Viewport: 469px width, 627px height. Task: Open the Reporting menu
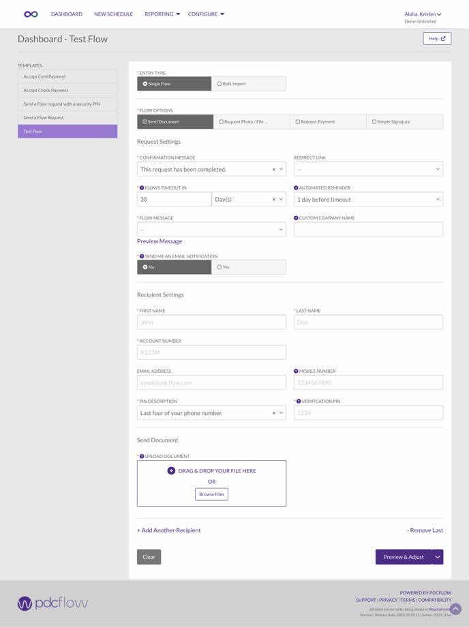coord(162,14)
